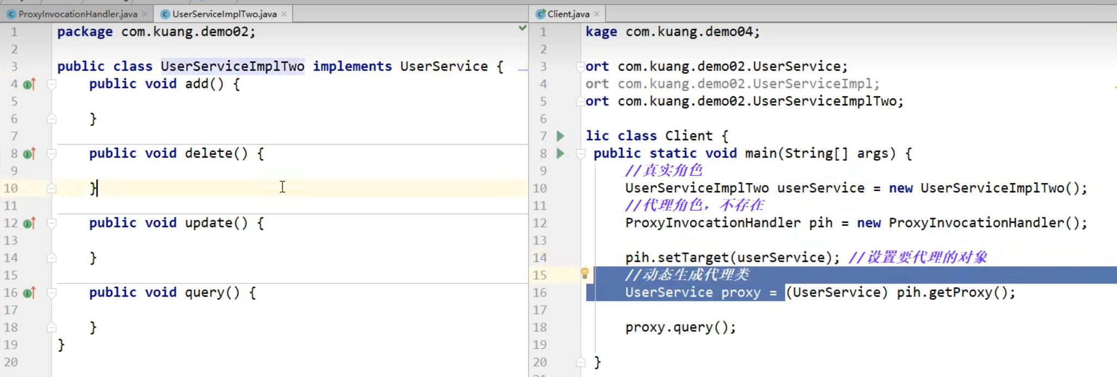
Task: Click 'new UserServiceImplTwo();' on line 10
Action: 988,188
